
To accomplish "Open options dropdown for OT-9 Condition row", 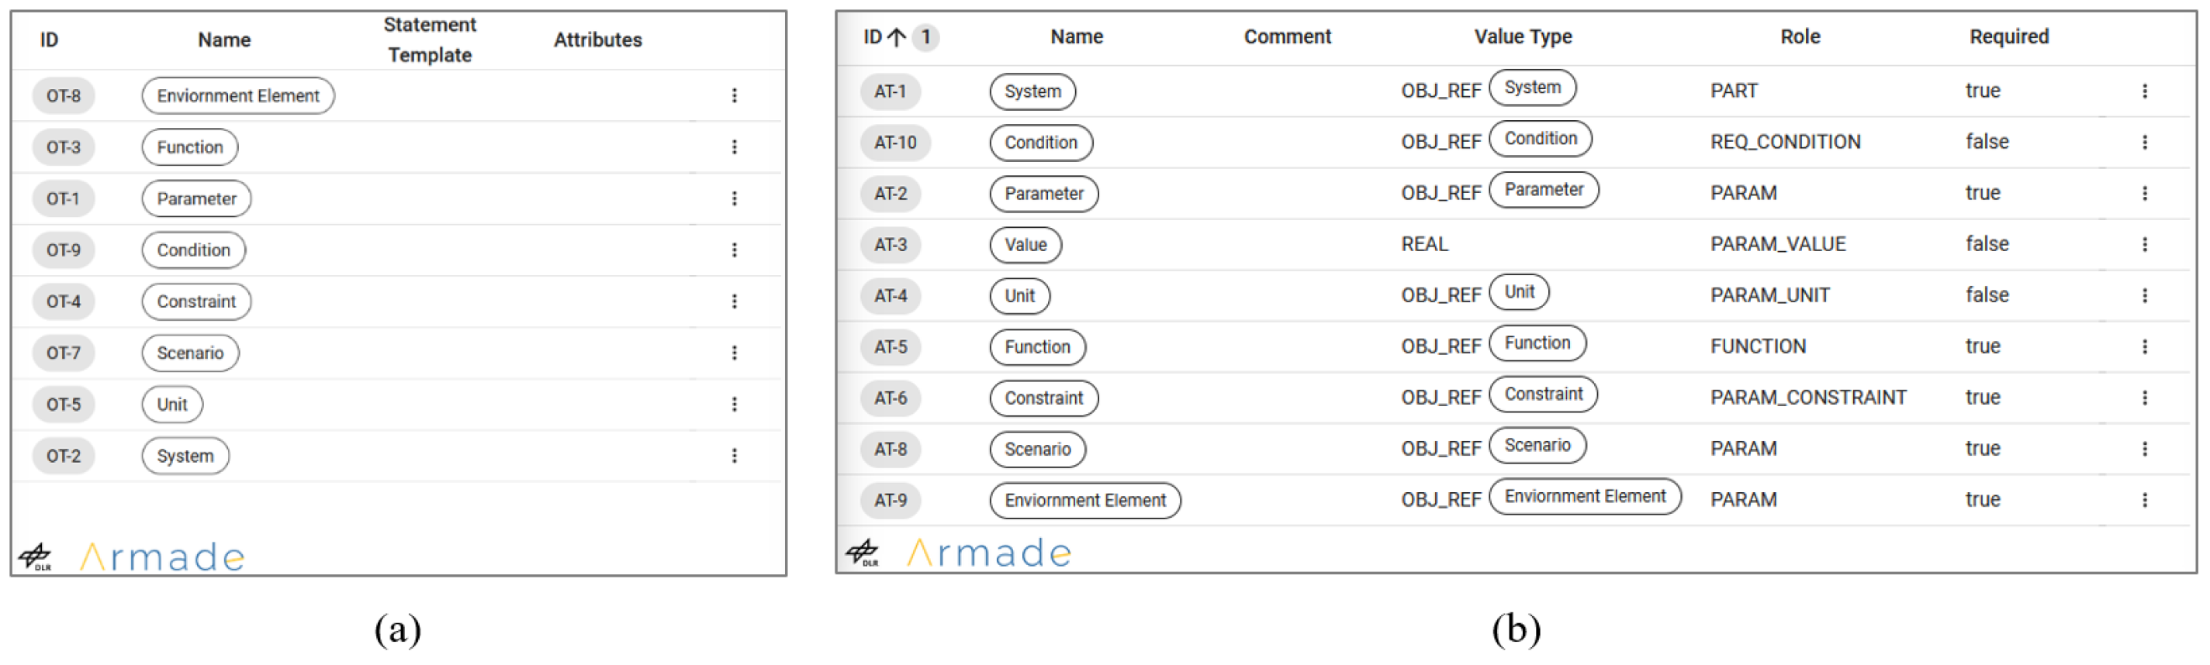I will pos(734,250).
